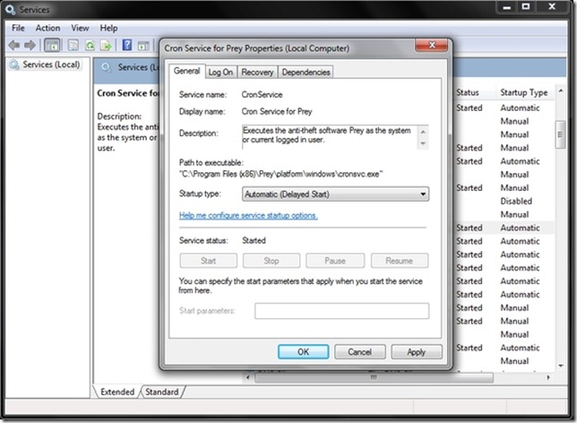Open the File menu
This screenshot has width=577, height=423.
[x=18, y=28]
